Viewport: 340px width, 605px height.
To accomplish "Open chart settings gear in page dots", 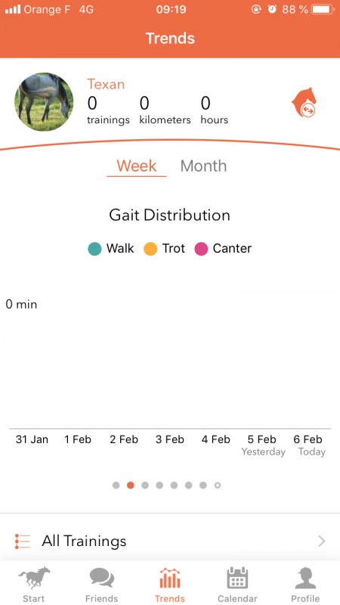I will point(218,485).
